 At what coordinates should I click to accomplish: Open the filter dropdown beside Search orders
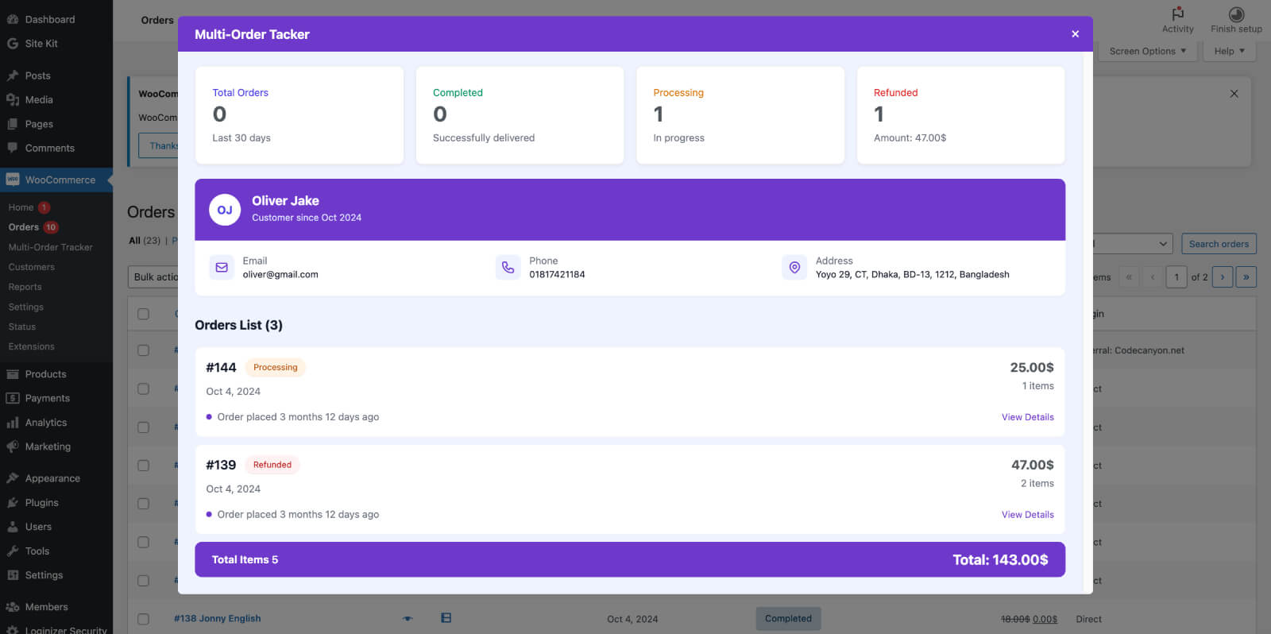click(1132, 244)
